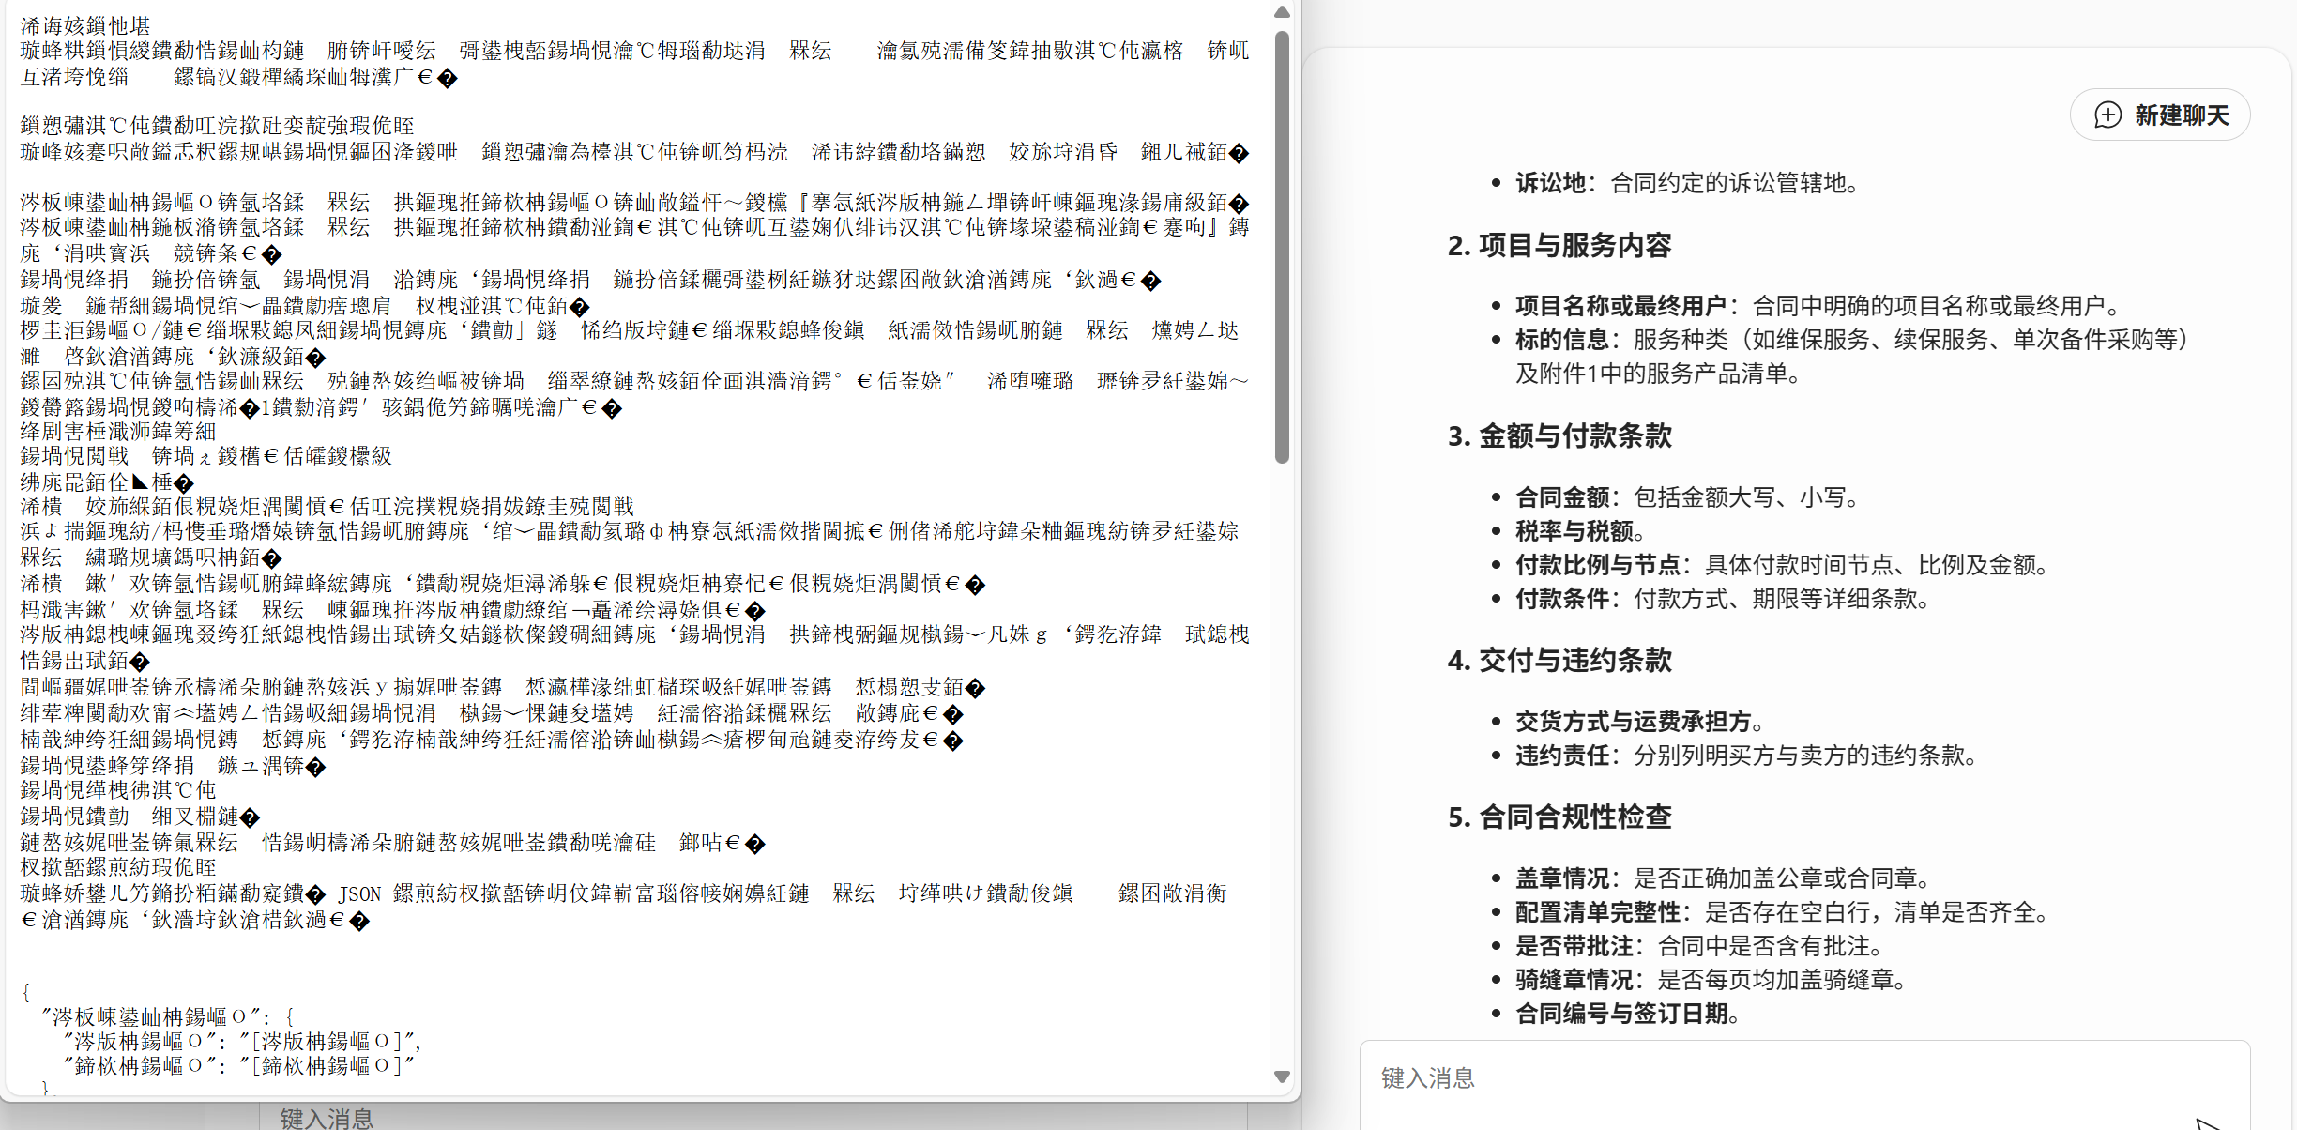Click the heading 4. 交付与违约条款
Image resolution: width=2297 pixels, height=1130 pixels.
(x=1559, y=661)
